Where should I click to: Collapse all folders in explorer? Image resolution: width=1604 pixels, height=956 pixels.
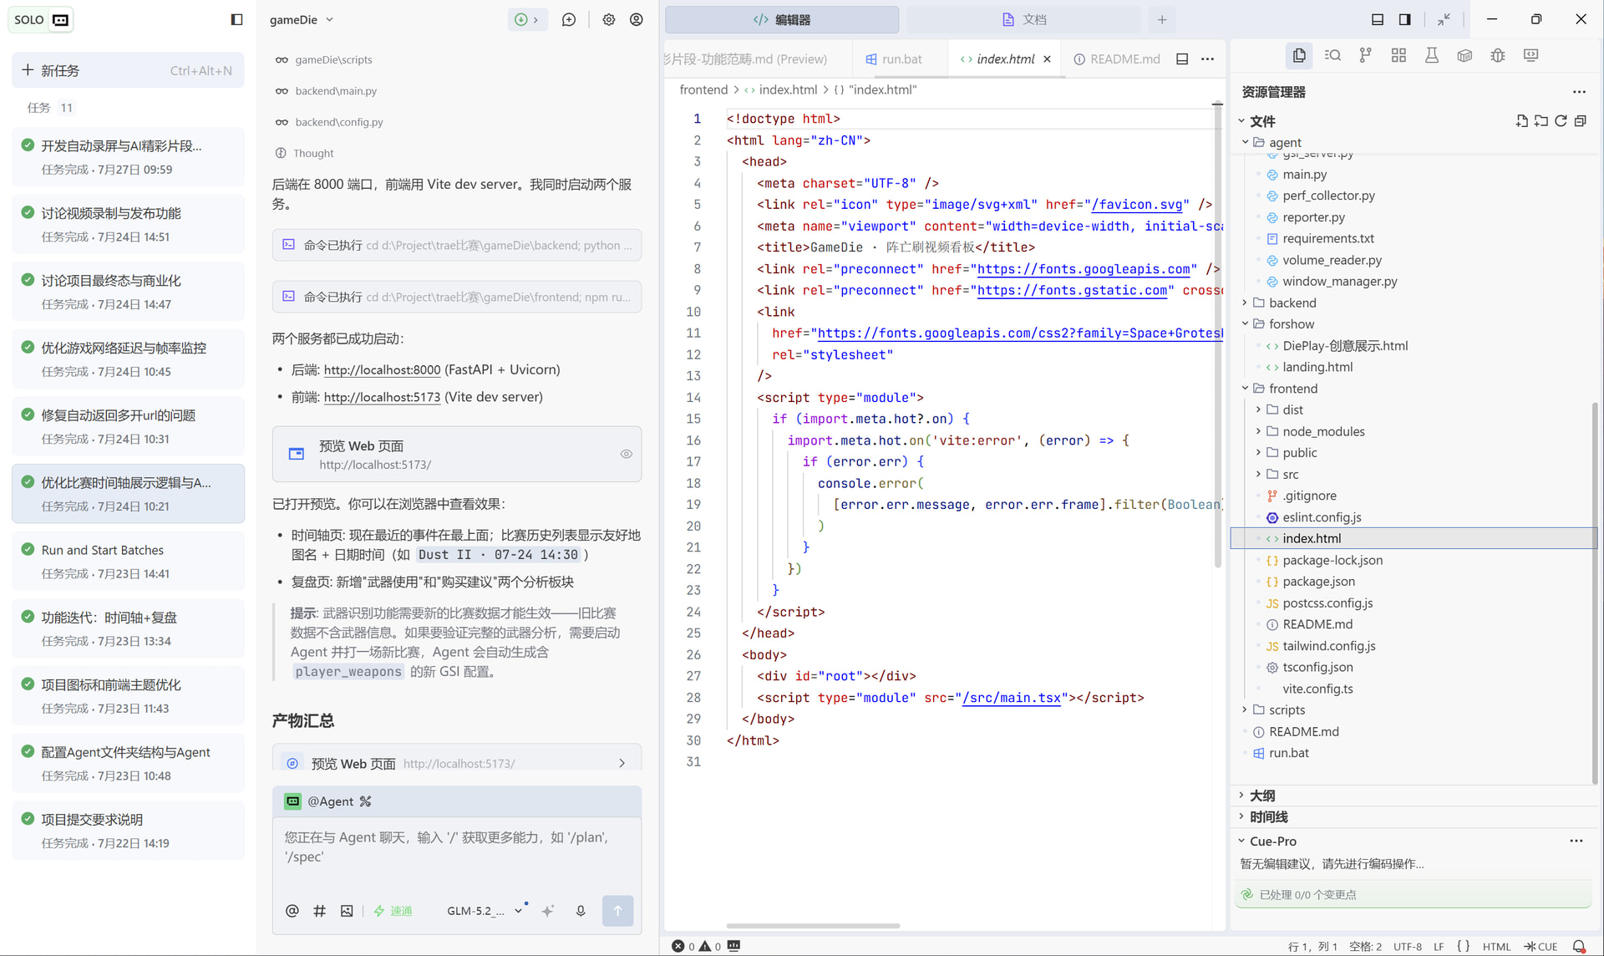pos(1580,121)
